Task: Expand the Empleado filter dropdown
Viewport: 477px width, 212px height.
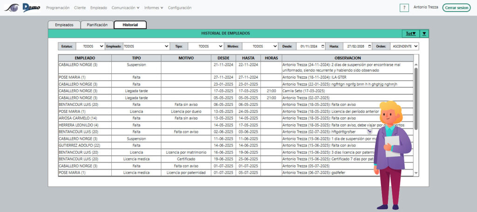Action: pos(146,47)
